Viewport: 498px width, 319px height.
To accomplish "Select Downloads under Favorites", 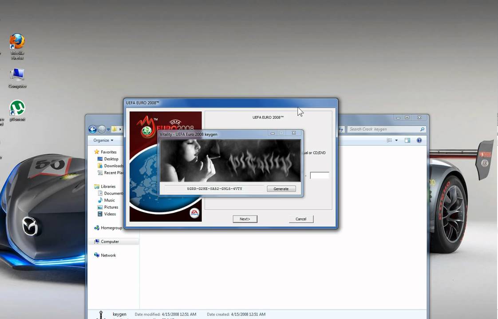I will (110, 166).
